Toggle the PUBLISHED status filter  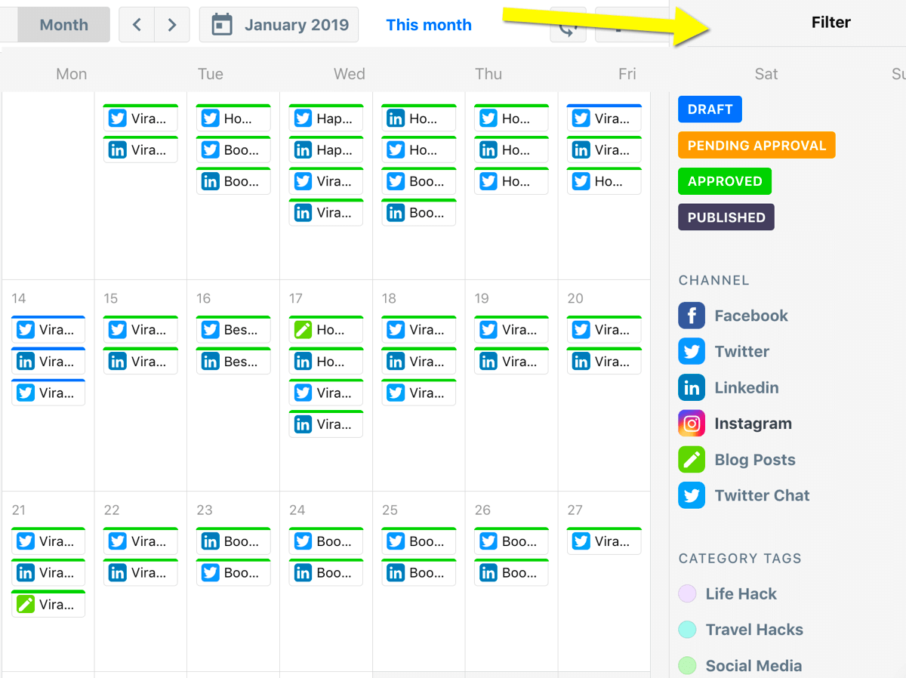[x=726, y=217]
